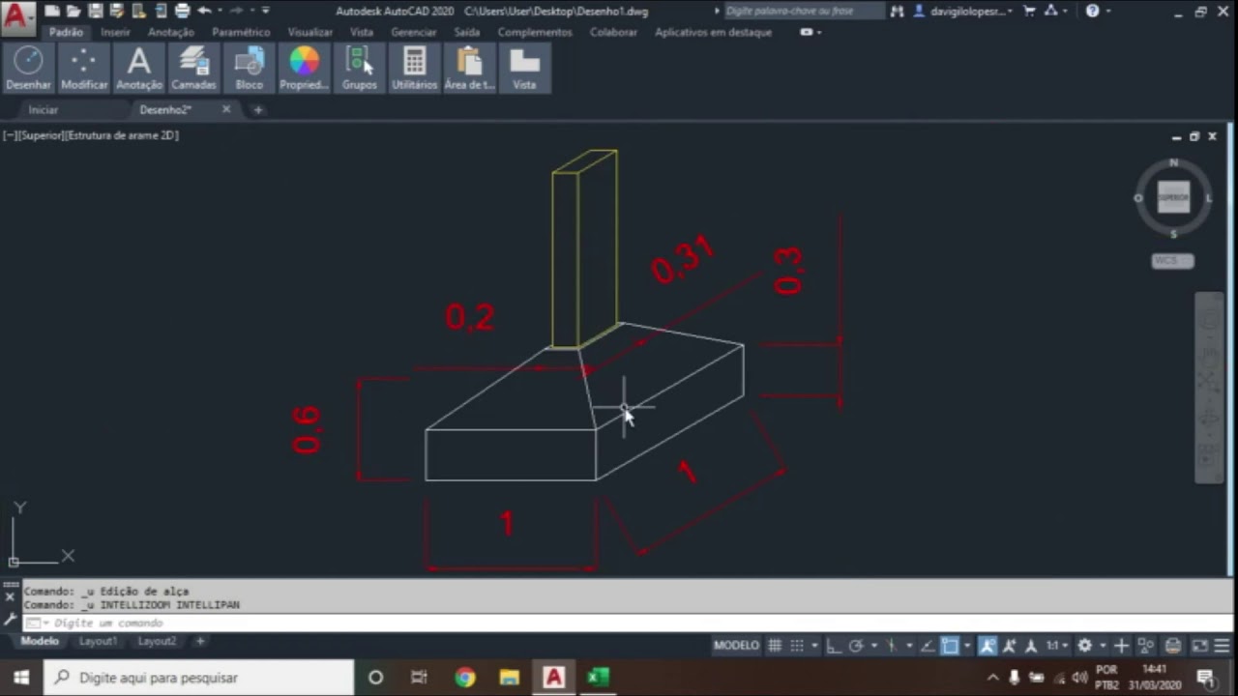Open a new drawing tab with plus
This screenshot has width=1238, height=696.
point(257,109)
